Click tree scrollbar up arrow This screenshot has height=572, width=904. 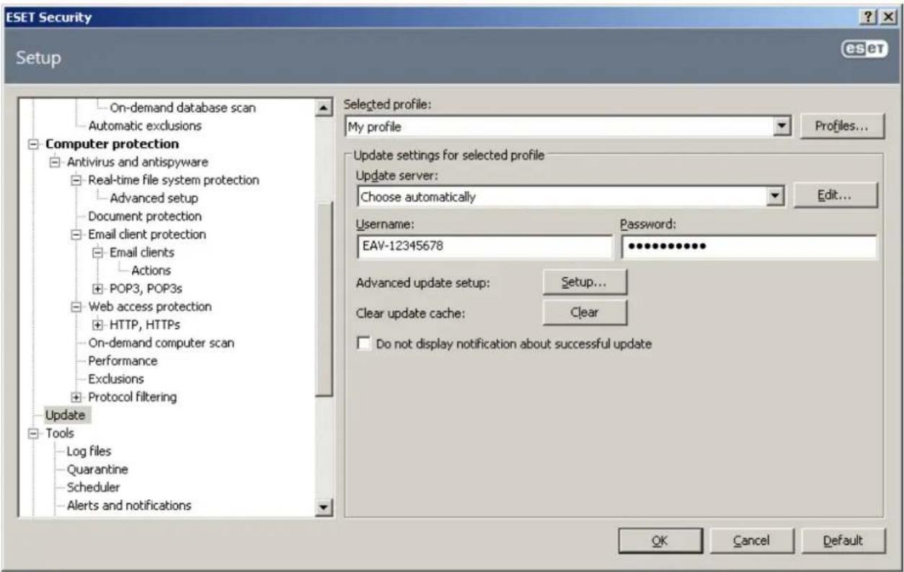pos(324,107)
